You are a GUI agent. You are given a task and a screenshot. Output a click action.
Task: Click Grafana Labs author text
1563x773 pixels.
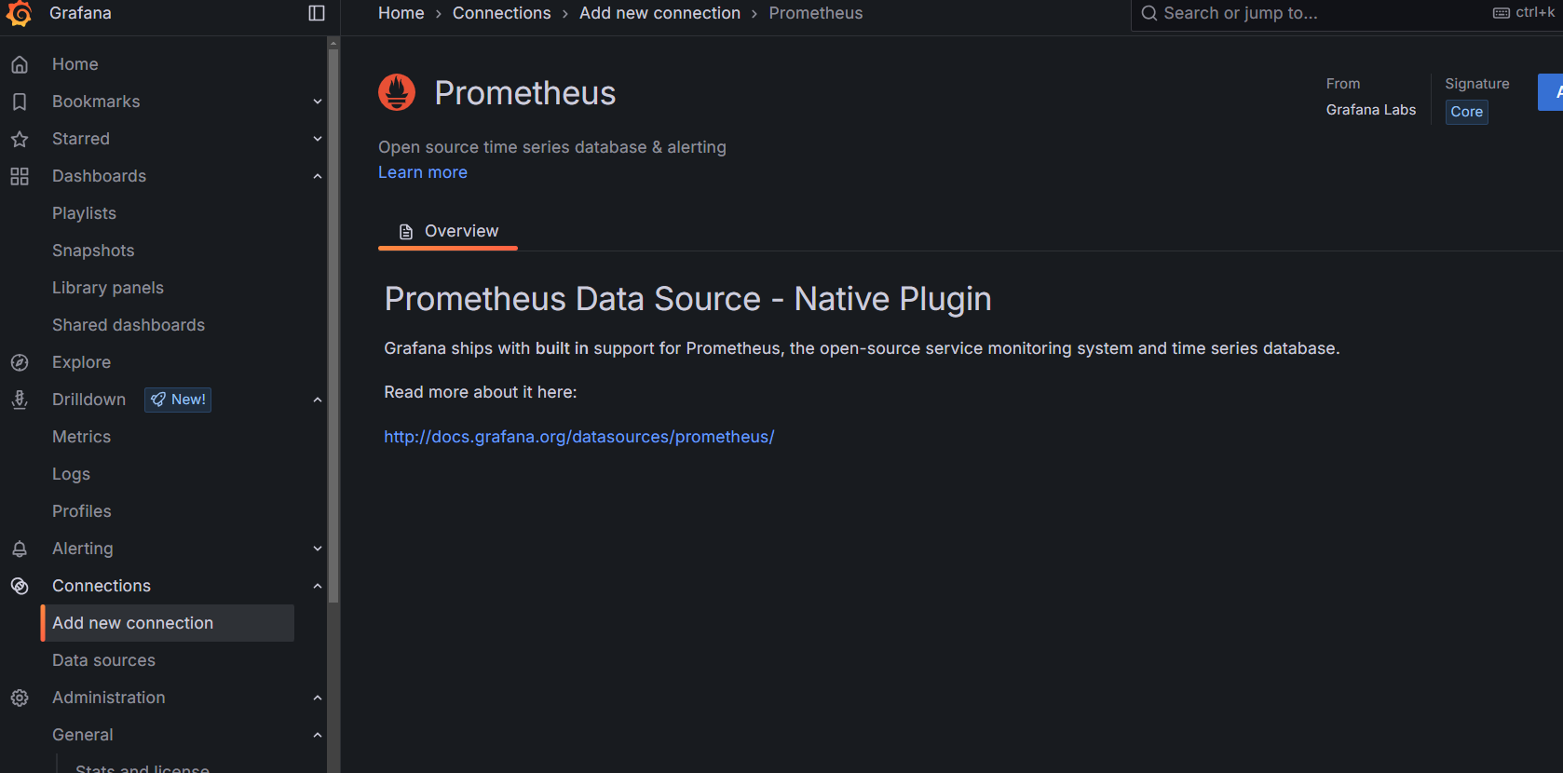(1371, 110)
